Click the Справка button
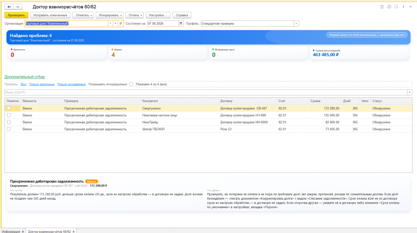Image resolution: width=417 pixels, height=233 pixels. click(x=182, y=15)
